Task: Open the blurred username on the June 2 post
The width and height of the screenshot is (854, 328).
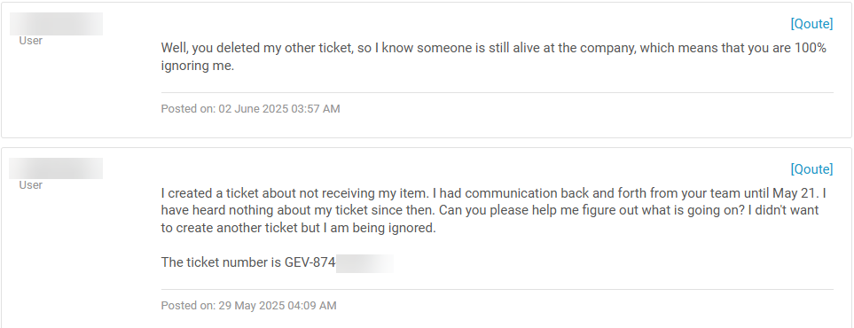Action: (x=56, y=24)
